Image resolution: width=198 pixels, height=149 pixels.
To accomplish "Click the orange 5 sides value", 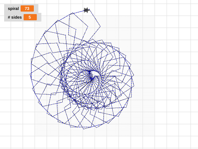I will (x=30, y=17).
